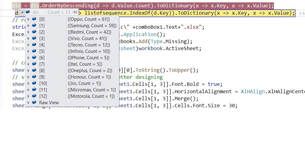Click the dic variable cube icon
This screenshot has width=305, height=154.
coord(28,12)
